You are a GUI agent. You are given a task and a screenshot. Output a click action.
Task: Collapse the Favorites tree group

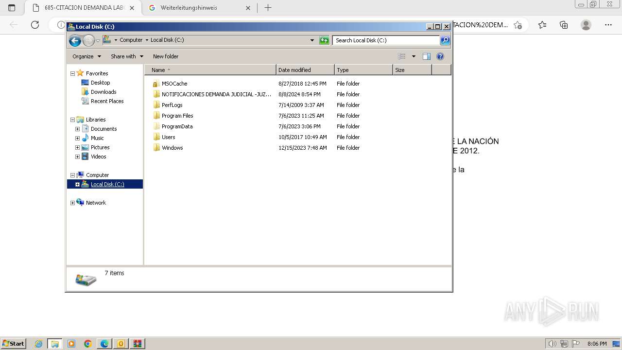(x=72, y=73)
